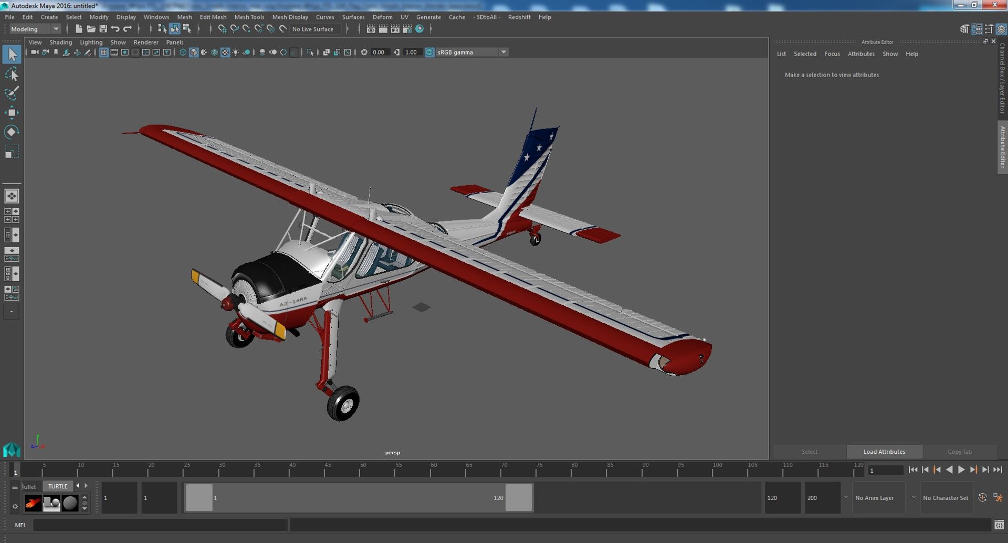1008x543 pixels.
Task: Select the arrow Select tool
Action: [x=12, y=55]
